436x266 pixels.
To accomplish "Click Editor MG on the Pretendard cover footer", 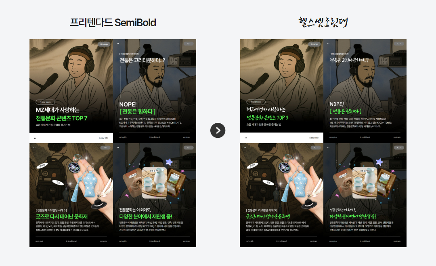I will click(x=103, y=138).
